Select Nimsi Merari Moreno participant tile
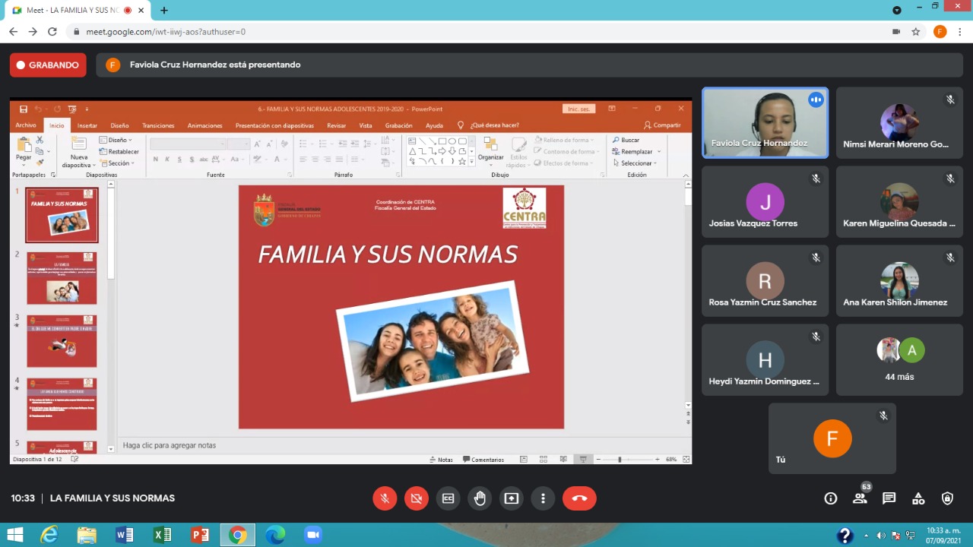Image resolution: width=973 pixels, height=547 pixels. (x=899, y=123)
